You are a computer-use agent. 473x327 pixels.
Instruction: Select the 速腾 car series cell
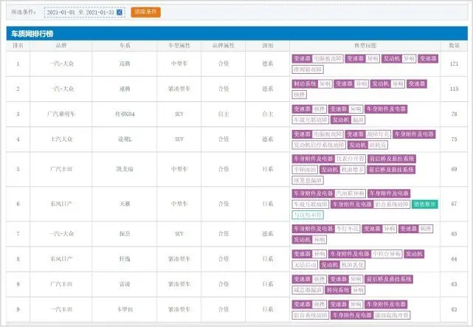click(125, 89)
